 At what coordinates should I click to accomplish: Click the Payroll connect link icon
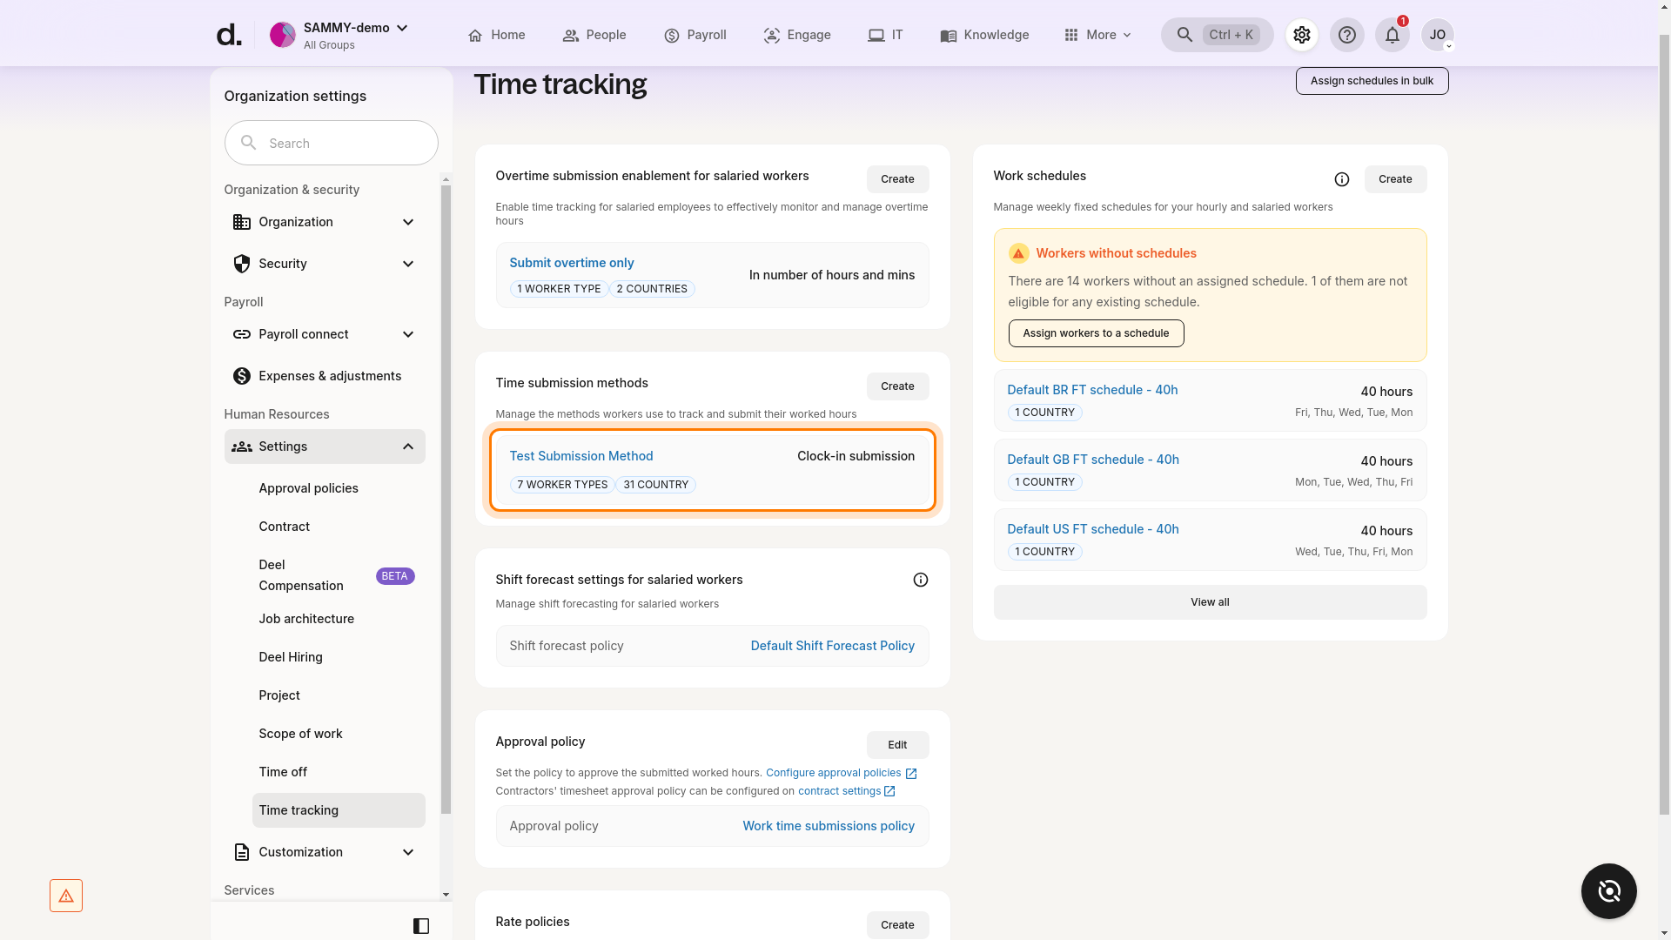(242, 334)
